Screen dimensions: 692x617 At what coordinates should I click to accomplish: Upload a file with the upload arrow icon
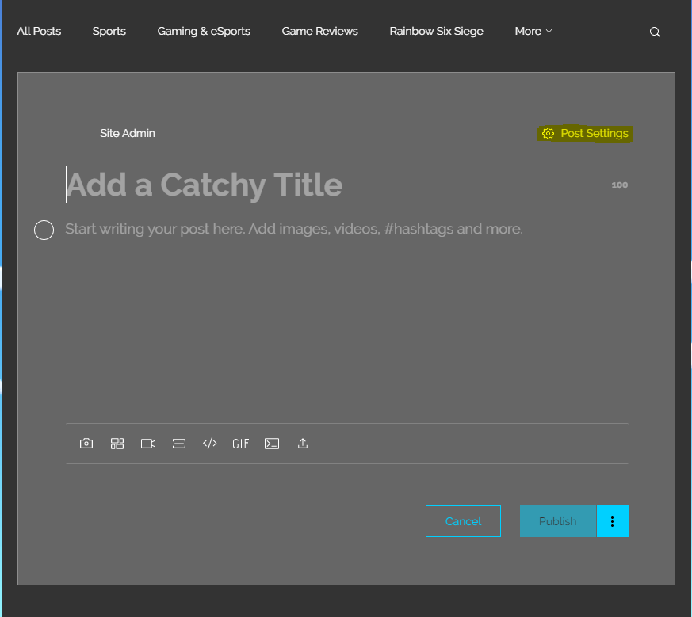coord(302,444)
